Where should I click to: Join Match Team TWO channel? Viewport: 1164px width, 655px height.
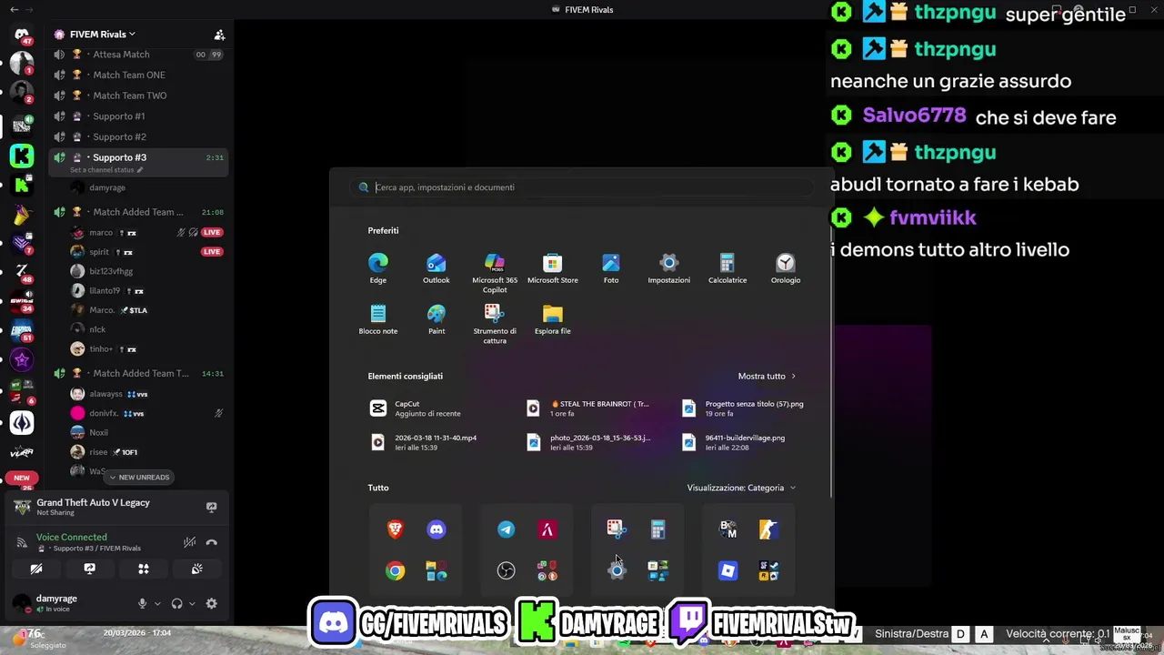point(138,96)
